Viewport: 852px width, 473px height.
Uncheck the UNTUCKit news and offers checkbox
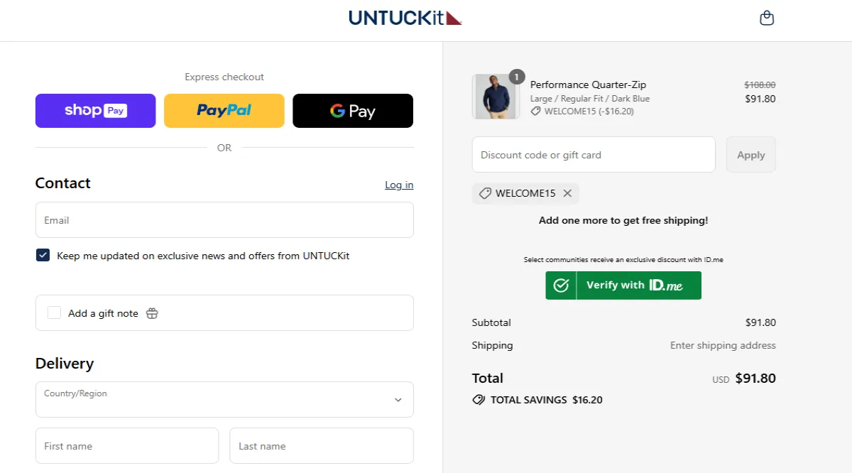pos(43,254)
